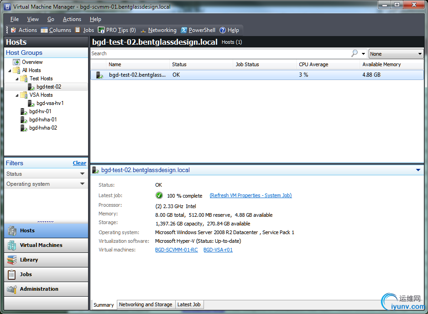Open BGD-VSA-r01 virtual machine link
This screenshot has height=314, width=428.
[x=218, y=250]
